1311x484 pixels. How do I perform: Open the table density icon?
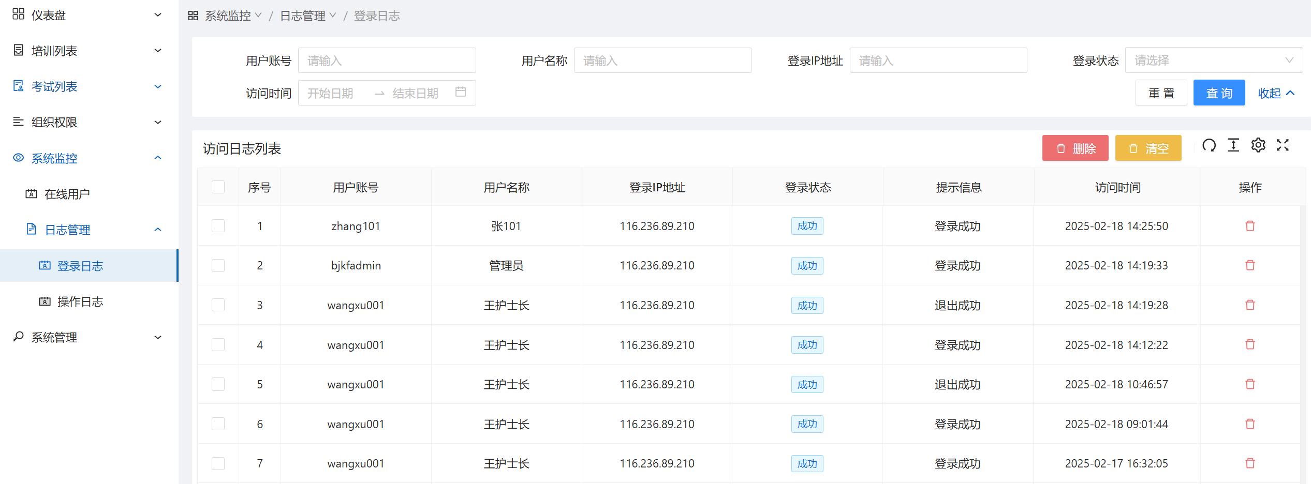tap(1233, 146)
